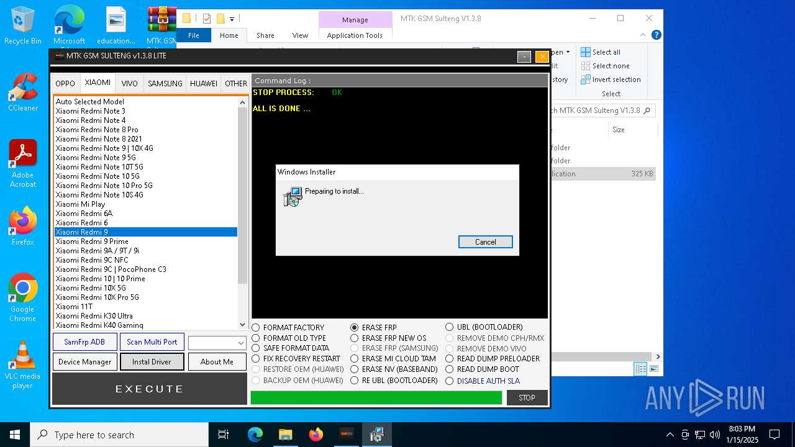Open Google Chrome desktop shortcut
This screenshot has width=795, height=447.
coord(23,297)
